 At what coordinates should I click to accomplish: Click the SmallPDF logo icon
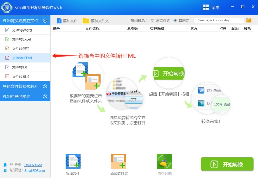coord(7,8)
